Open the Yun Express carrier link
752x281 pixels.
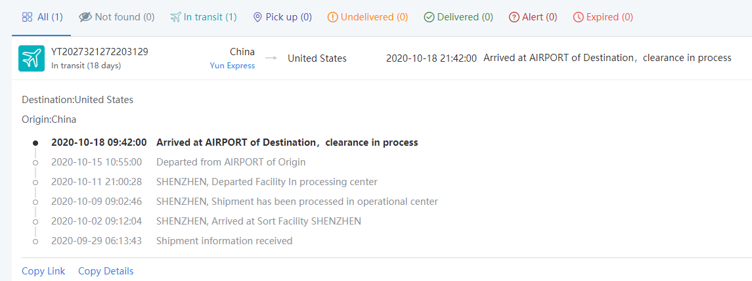(x=232, y=66)
